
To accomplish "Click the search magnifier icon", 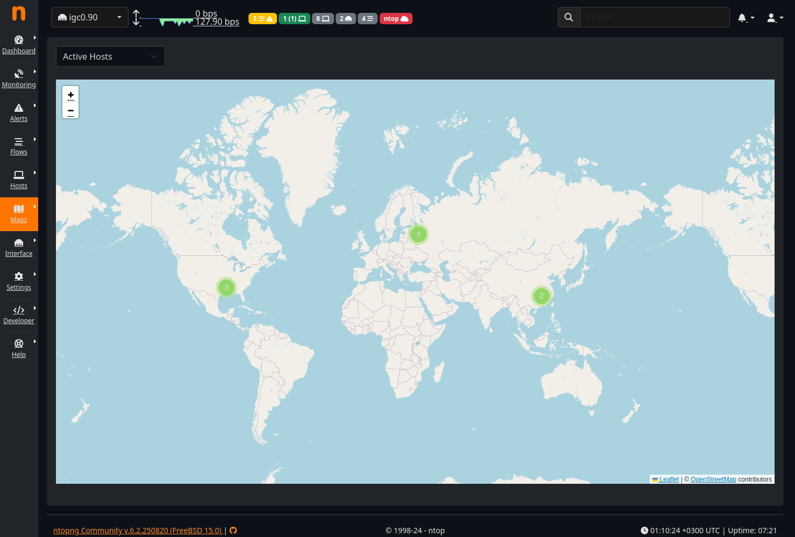I will (569, 17).
